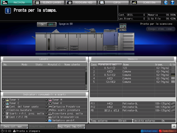Select PB tray row 307.0 x 472.0

tap(132, 110)
